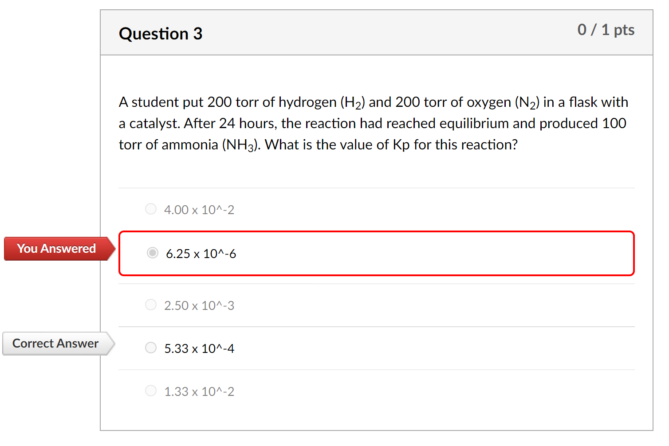This screenshot has height=446, width=669.
Task: Click the answer text 6.25 x 10^-6
Action: coord(201,254)
